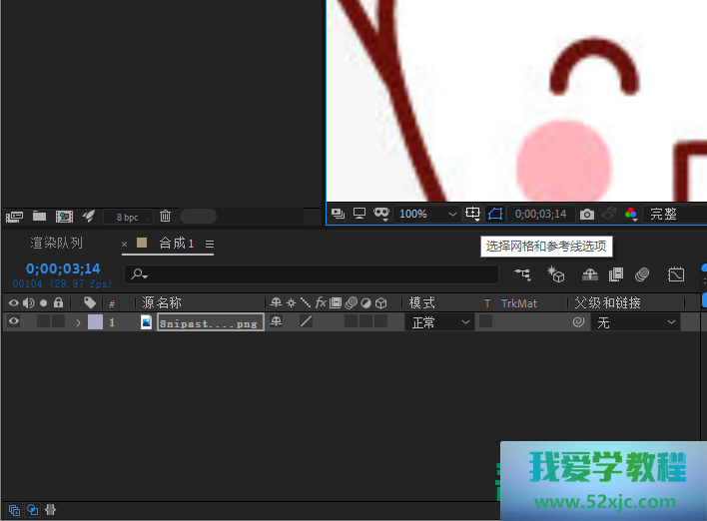The height and width of the screenshot is (521, 707).
Task: Create a new folder in project panel
Action: [x=39, y=216]
